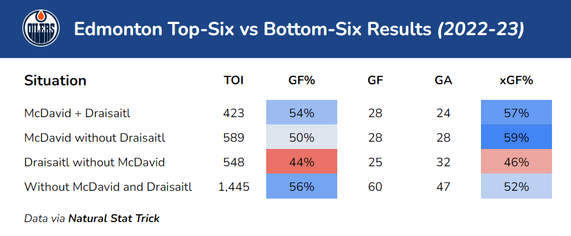The height and width of the screenshot is (236, 571).
Task: Click the GA column header
Action: tap(443, 80)
